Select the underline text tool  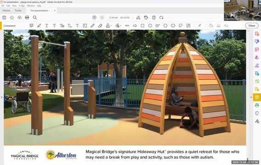point(46,26)
